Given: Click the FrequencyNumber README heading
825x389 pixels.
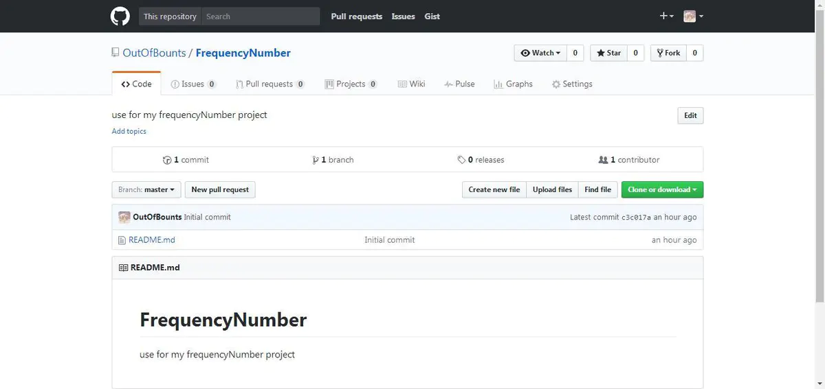Looking at the screenshot, I should pyautogui.click(x=223, y=320).
